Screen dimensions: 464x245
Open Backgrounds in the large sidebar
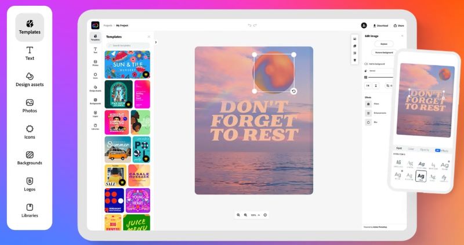[x=30, y=158]
